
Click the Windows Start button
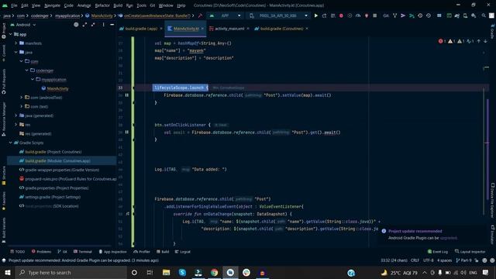(x=7, y=272)
